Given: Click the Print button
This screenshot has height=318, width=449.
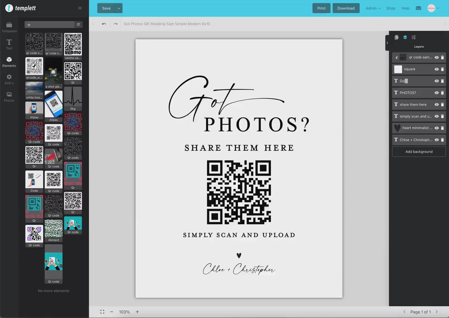Looking at the screenshot, I should (321, 8).
